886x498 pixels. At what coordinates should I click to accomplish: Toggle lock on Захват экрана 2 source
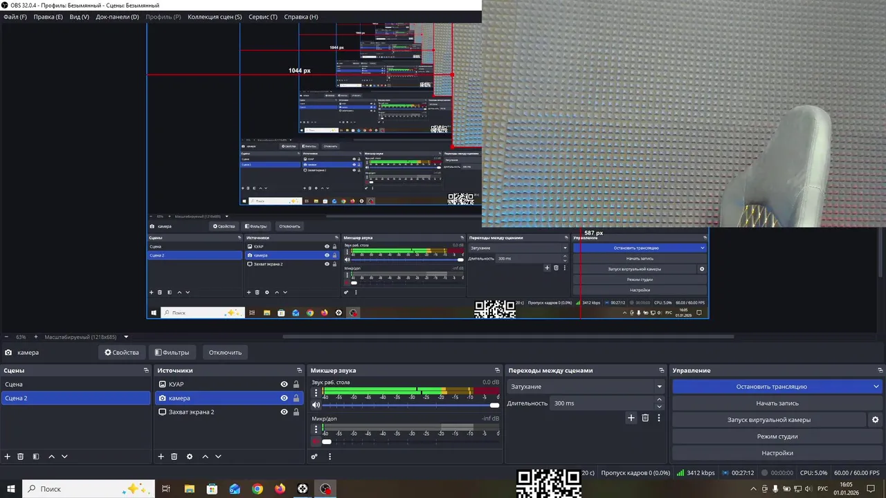pyautogui.click(x=296, y=412)
